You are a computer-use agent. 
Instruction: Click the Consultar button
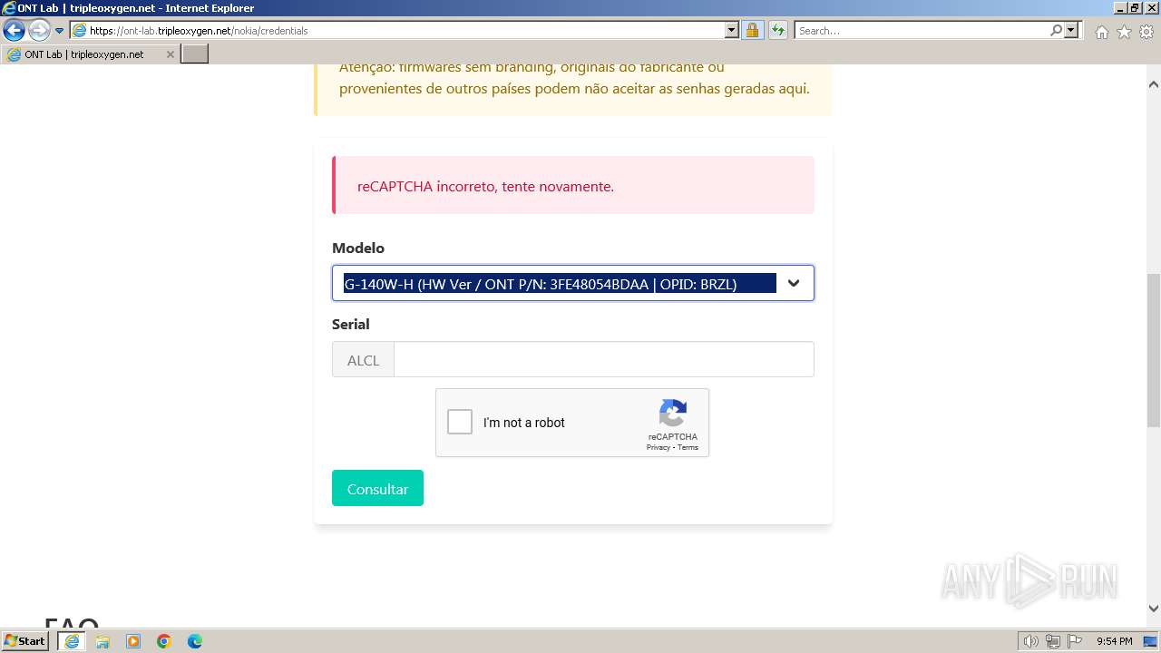point(377,488)
